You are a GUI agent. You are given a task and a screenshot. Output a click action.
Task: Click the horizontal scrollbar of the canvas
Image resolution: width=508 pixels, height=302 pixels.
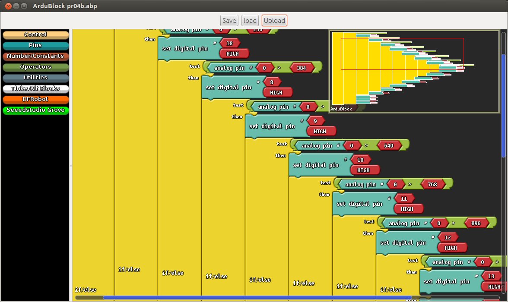257,297
